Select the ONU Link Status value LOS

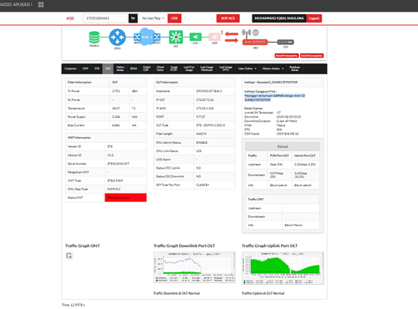pos(199,151)
